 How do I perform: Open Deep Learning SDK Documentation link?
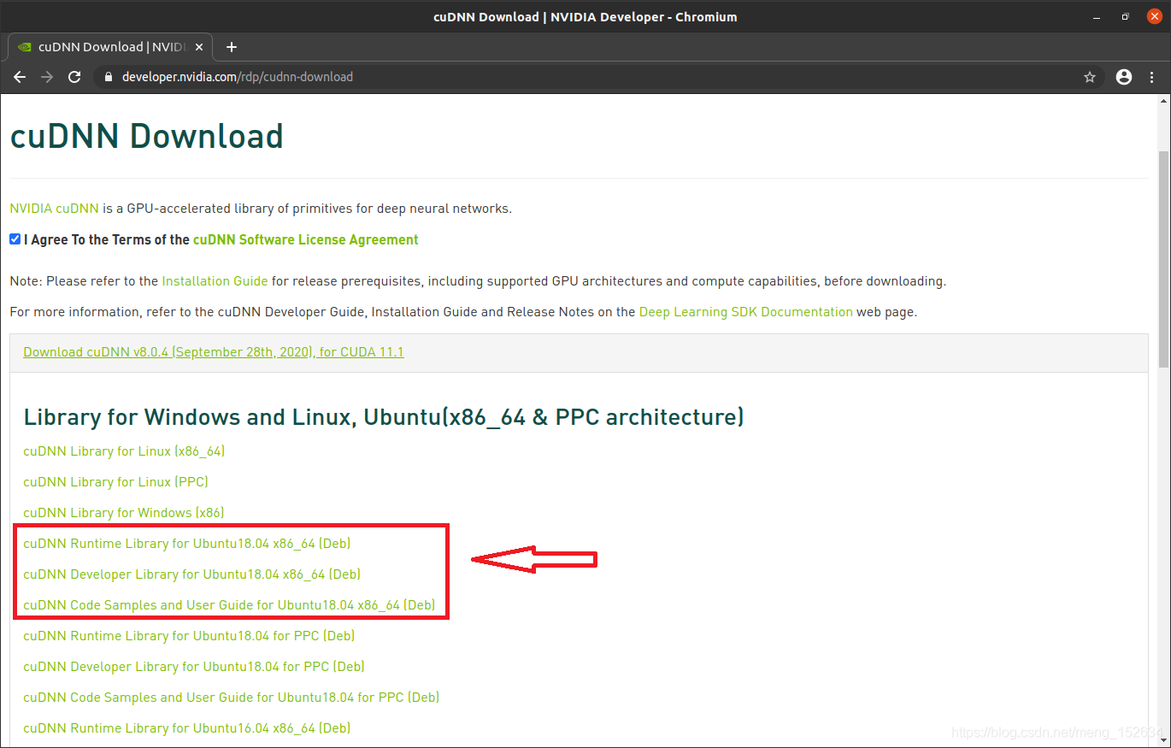tap(746, 312)
